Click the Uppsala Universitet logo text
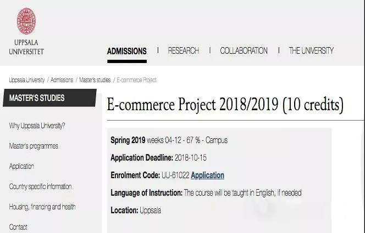Viewport: 365px width, 233px height. click(26, 47)
